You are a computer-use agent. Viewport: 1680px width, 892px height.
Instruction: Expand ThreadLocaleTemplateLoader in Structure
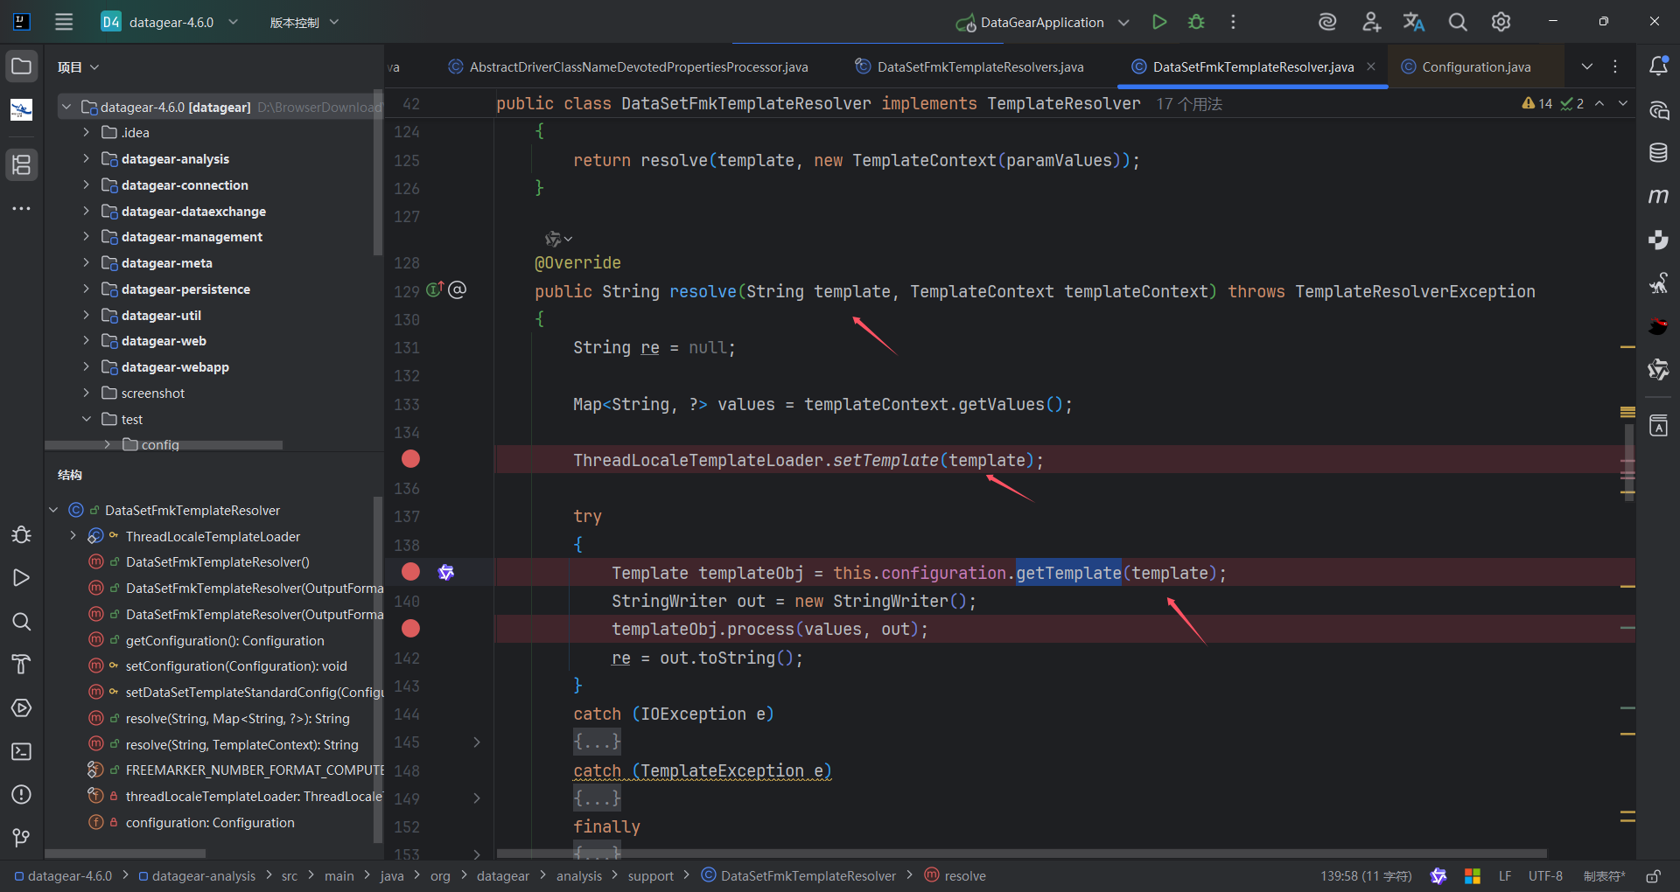pos(73,536)
